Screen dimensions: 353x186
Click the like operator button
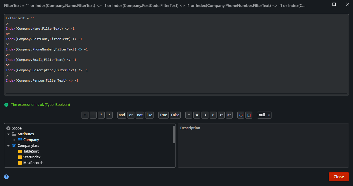click(149, 115)
